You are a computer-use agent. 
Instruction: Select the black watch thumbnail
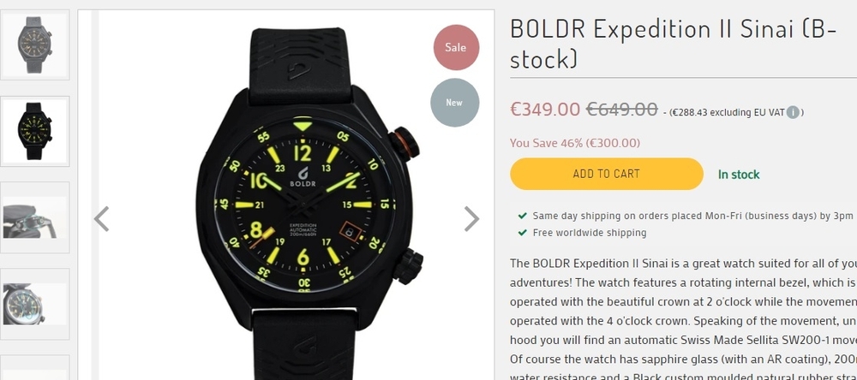pyautogui.click(x=34, y=130)
